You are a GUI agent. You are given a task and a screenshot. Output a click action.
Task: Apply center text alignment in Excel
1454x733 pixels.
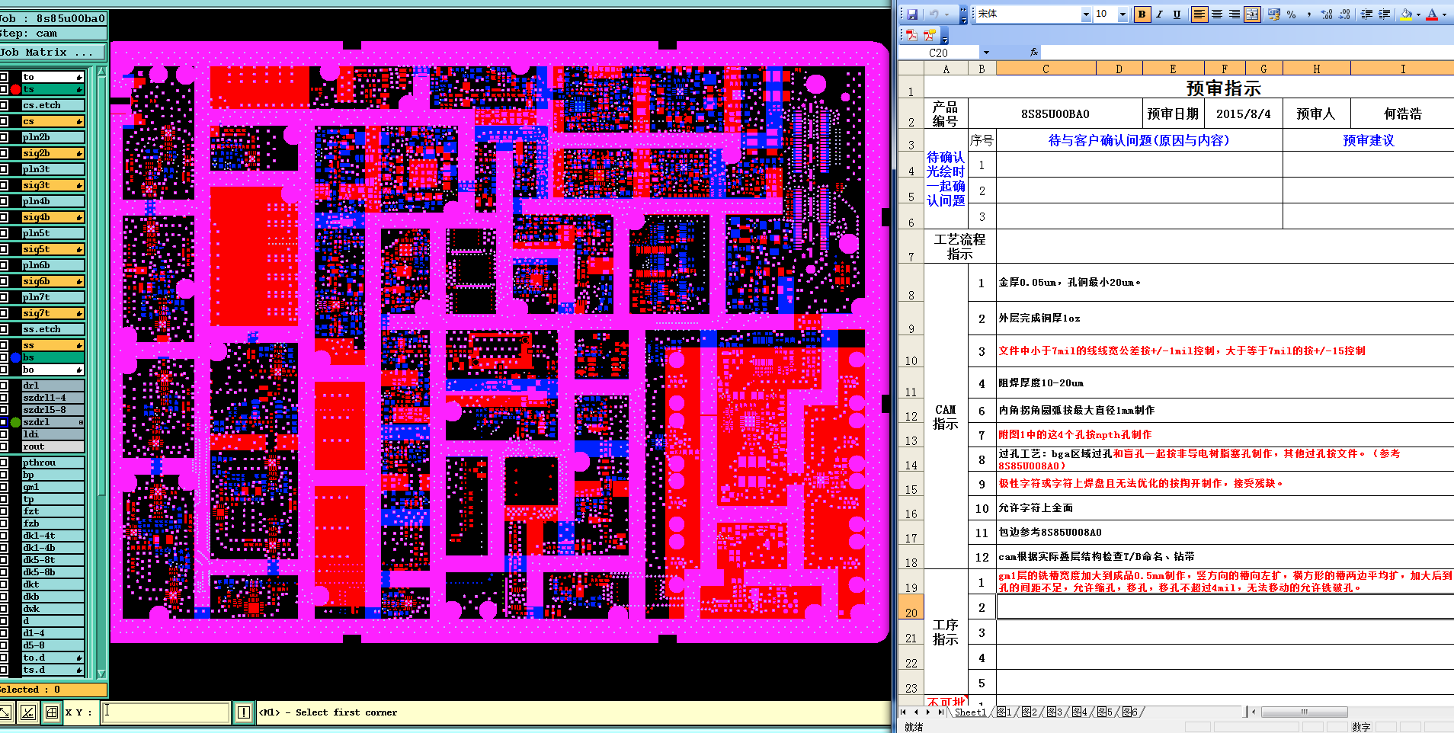pos(1217,14)
